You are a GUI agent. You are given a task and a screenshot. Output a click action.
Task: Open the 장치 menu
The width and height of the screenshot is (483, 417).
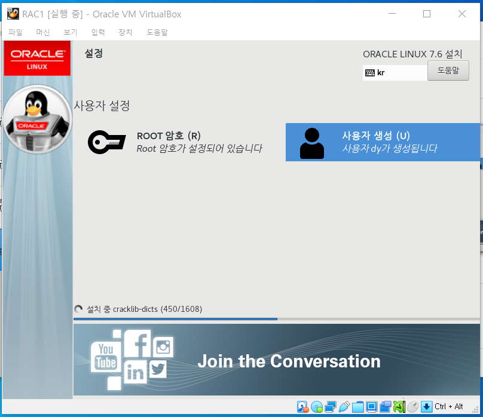pos(126,32)
